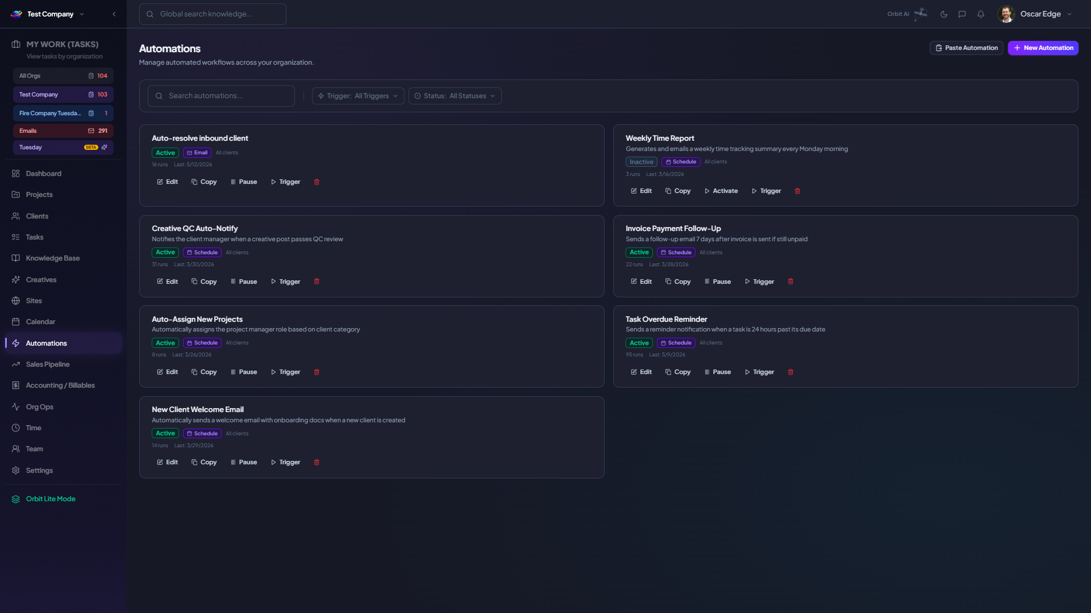
Task: Edit the Weekly Time Report automation
Action: pos(641,191)
